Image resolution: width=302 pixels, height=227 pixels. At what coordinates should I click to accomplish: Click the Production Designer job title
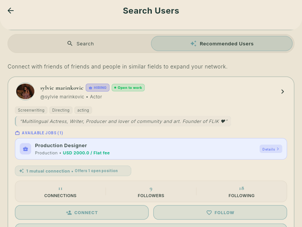pos(61,145)
